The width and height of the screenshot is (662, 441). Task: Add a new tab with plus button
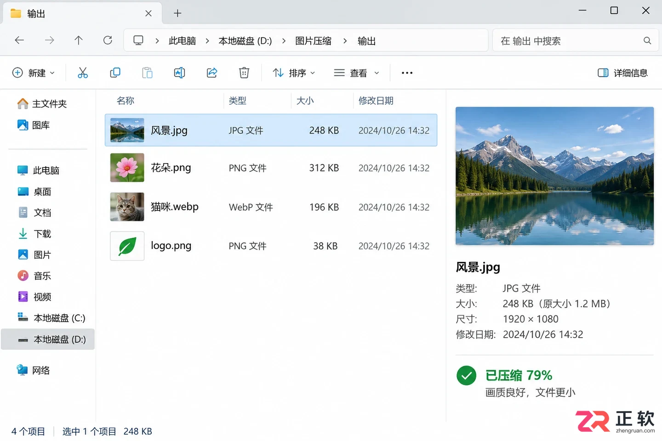pos(177,13)
